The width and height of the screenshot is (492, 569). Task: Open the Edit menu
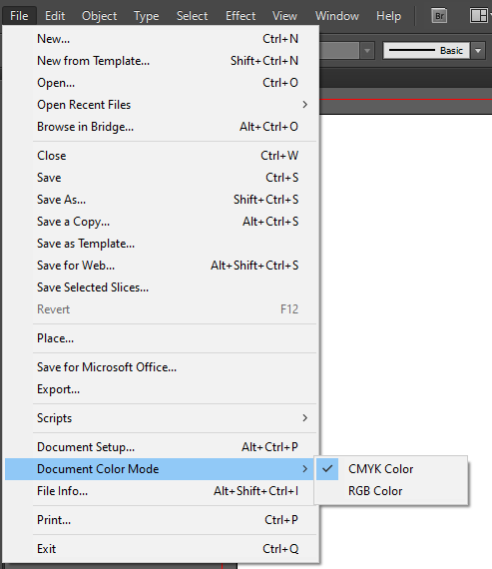point(55,16)
